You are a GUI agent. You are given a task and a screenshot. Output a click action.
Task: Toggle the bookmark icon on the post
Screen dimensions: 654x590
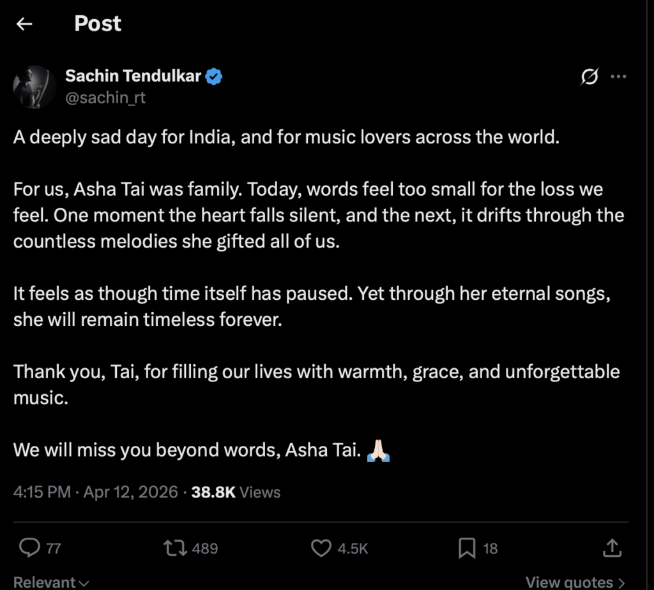pyautogui.click(x=467, y=548)
